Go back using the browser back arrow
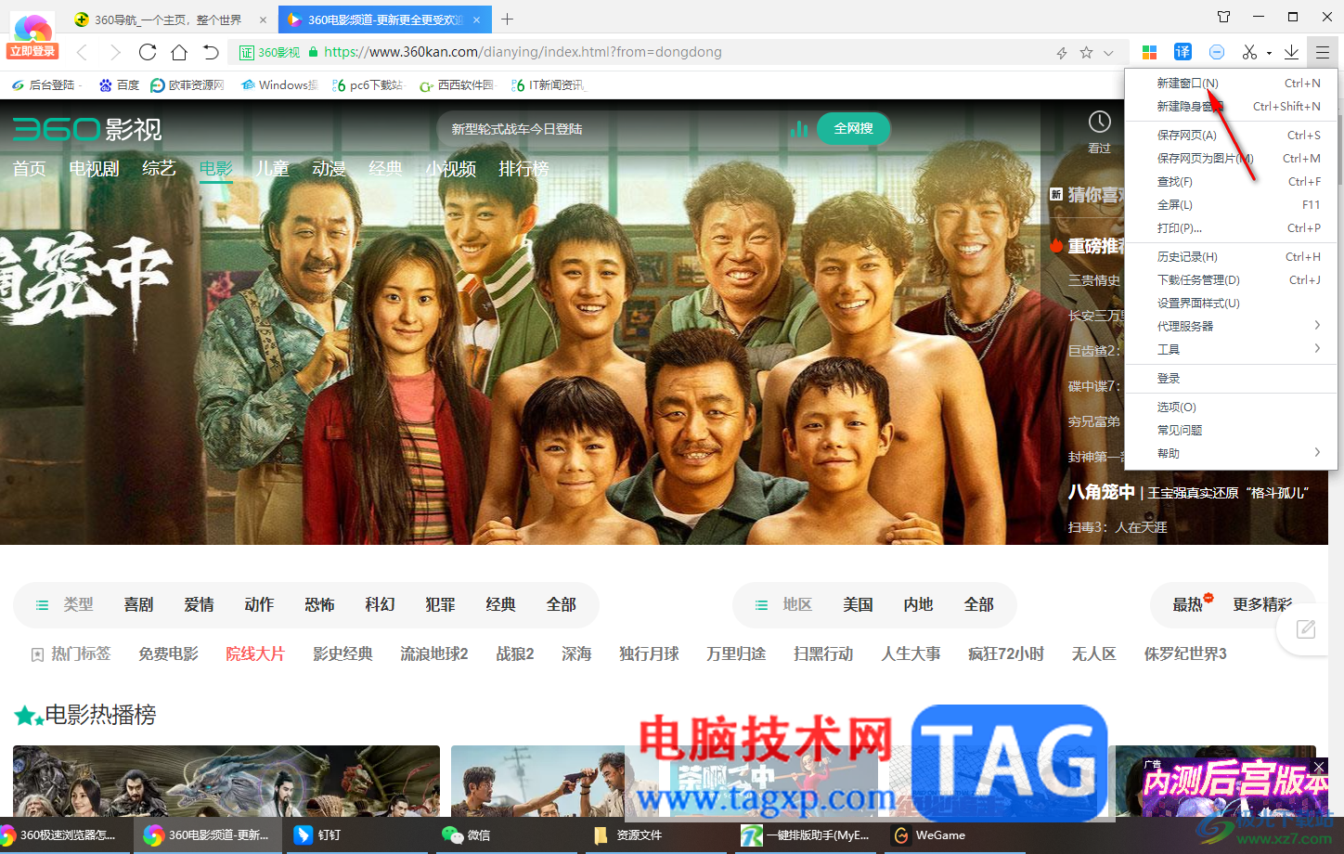This screenshot has width=1344, height=854. 82,52
